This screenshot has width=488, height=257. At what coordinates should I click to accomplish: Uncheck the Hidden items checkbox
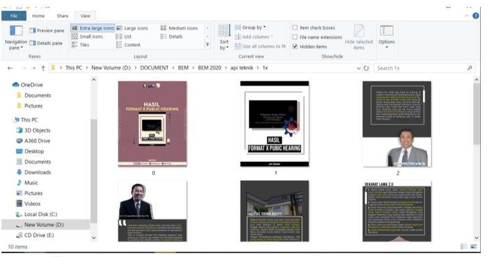(x=295, y=47)
